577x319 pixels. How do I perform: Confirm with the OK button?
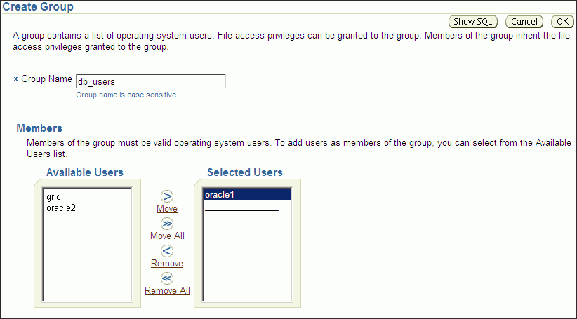pyautogui.click(x=563, y=22)
